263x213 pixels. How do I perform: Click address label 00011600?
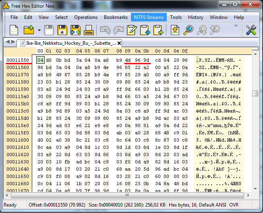click(18, 140)
